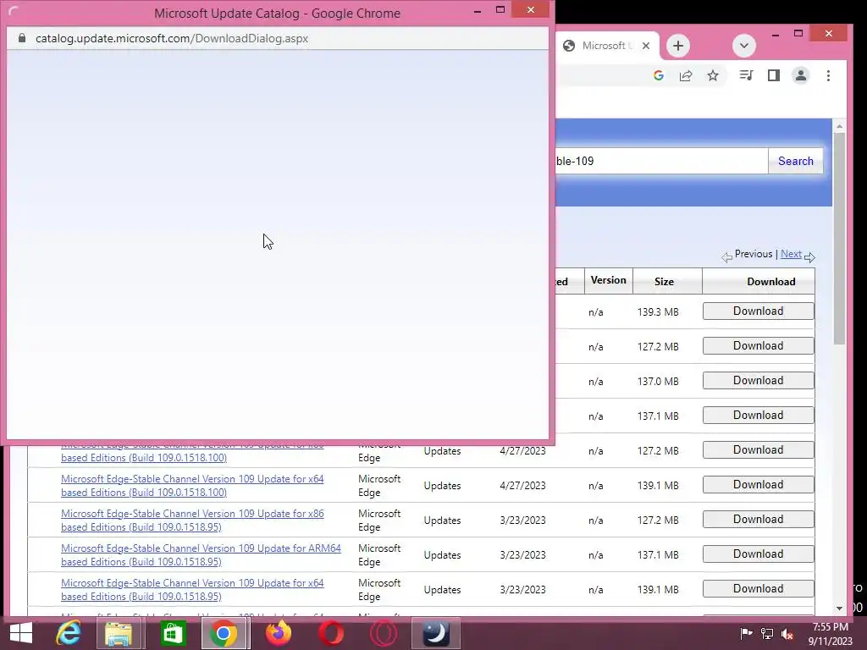Click scrollbar down arrow in main page
Viewport: 867px width, 650px height.
point(839,608)
